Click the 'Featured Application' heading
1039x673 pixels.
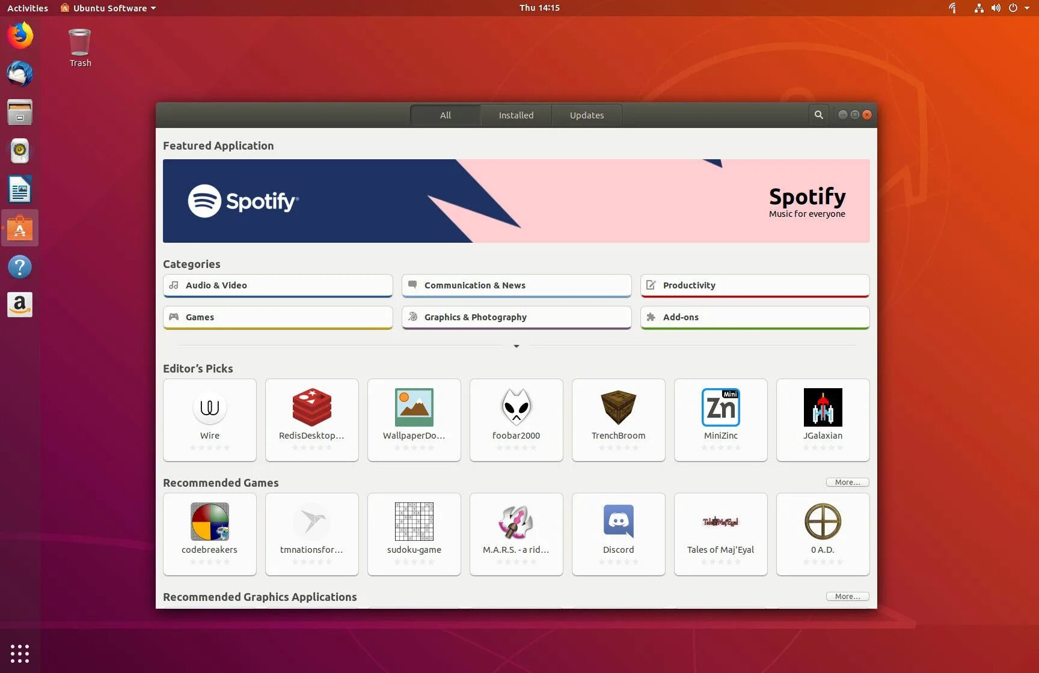(x=218, y=145)
